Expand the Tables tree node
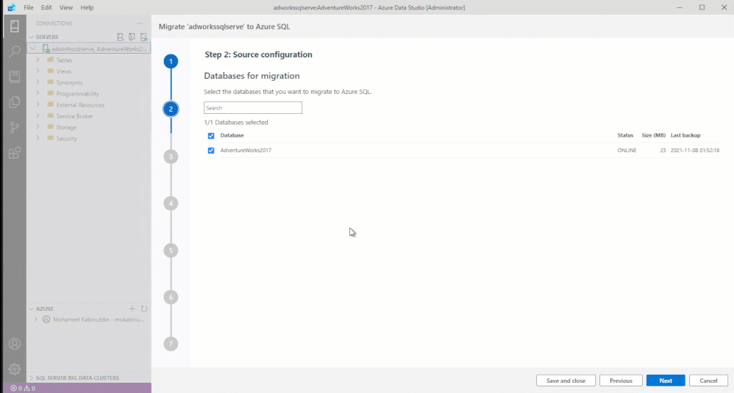This screenshot has width=734, height=393. tap(38, 60)
